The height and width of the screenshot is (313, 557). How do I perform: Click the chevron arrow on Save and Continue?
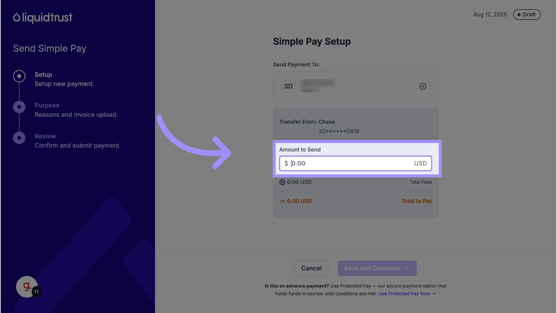pos(407,268)
